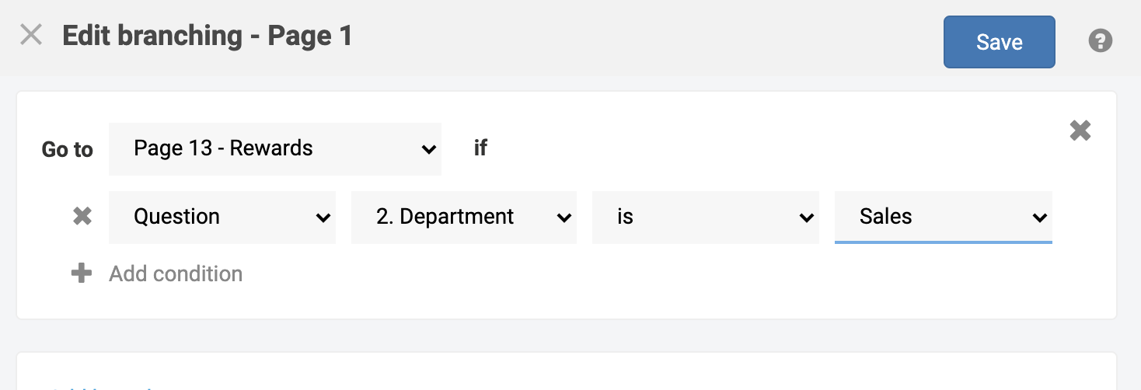
Task: Open the Sales answer dropdown
Action: point(944,218)
